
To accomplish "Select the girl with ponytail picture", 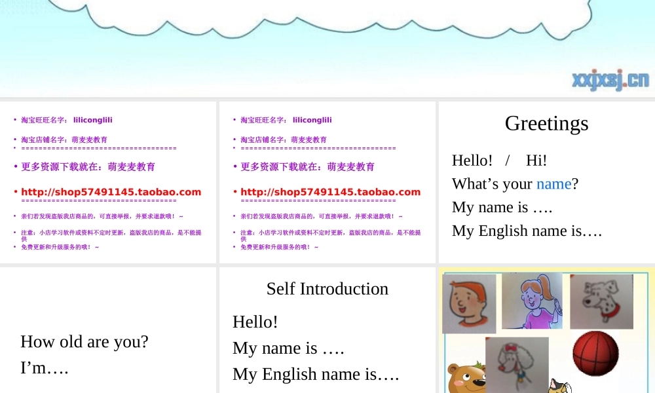I will pos(531,301).
